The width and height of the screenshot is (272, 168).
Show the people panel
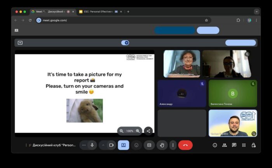(x=225, y=145)
